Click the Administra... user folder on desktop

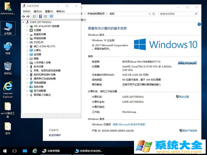coord(8,9)
